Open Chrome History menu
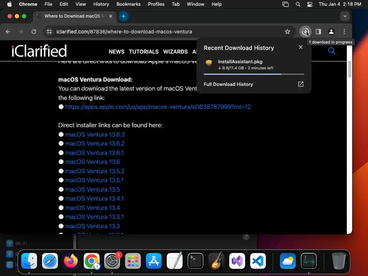368x276 pixels. click(x=101, y=4)
